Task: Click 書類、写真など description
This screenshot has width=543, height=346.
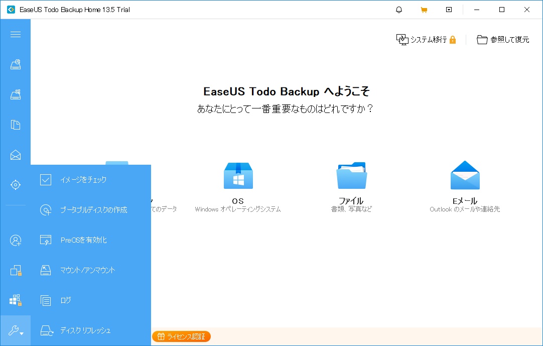Action: (x=351, y=209)
